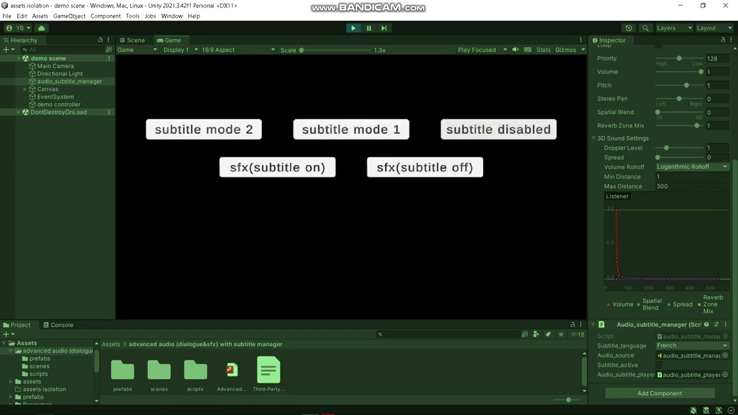Click the Hierarchy search-by-type icon
Screen dimensions: 738x415
(x=108, y=50)
